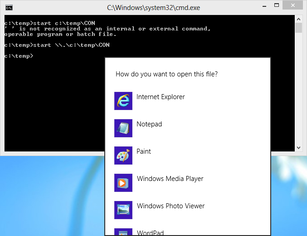Choose "Internet Explorer" label to open file

161,97
